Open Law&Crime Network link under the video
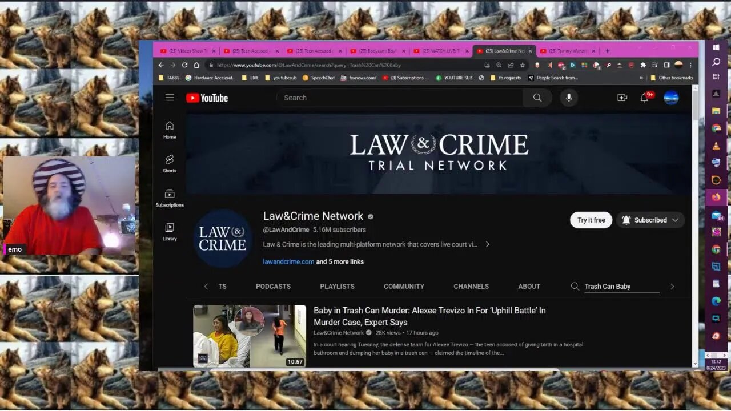 tap(338, 333)
